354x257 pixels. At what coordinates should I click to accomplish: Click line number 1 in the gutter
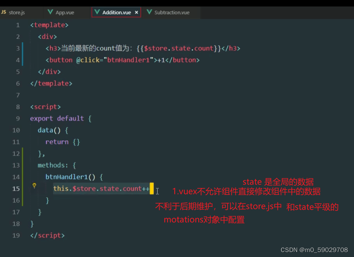[x=18, y=25]
